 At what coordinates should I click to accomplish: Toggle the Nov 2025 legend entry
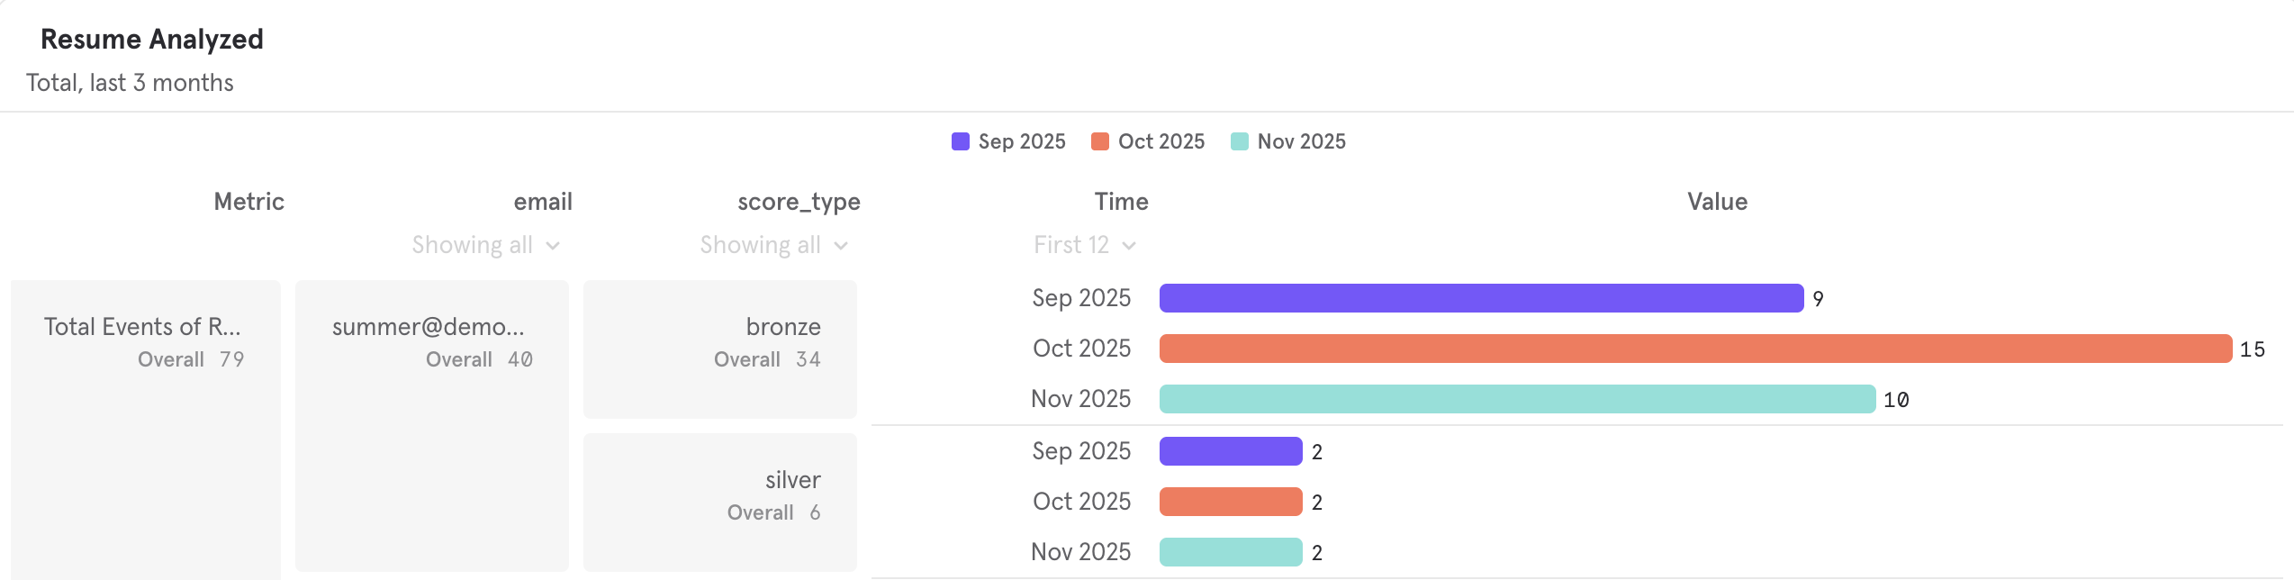[1287, 141]
